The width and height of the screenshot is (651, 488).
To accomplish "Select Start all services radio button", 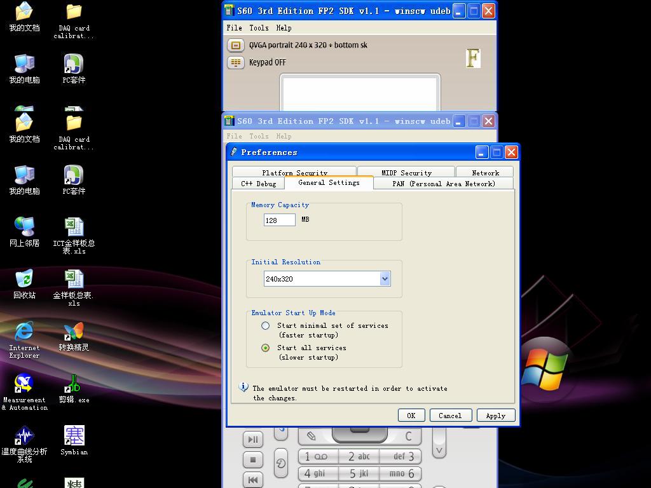I will tap(266, 348).
